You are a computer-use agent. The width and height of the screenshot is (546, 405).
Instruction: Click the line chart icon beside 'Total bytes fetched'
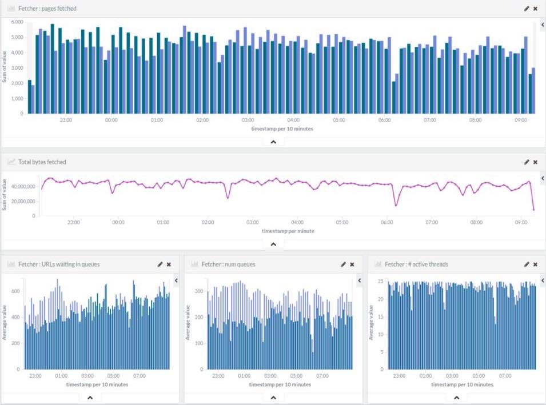tap(11, 162)
